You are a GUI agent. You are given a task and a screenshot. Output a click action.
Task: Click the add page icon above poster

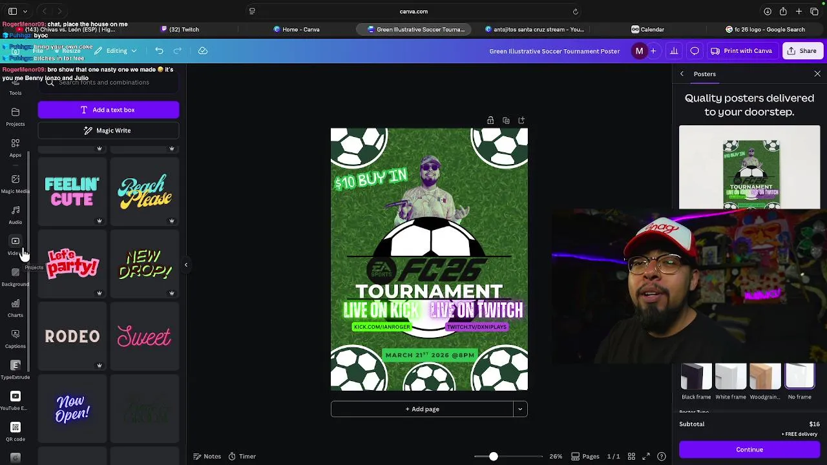[x=521, y=120]
